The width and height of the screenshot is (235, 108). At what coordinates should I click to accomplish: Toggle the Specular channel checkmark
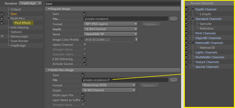pos(187,24)
